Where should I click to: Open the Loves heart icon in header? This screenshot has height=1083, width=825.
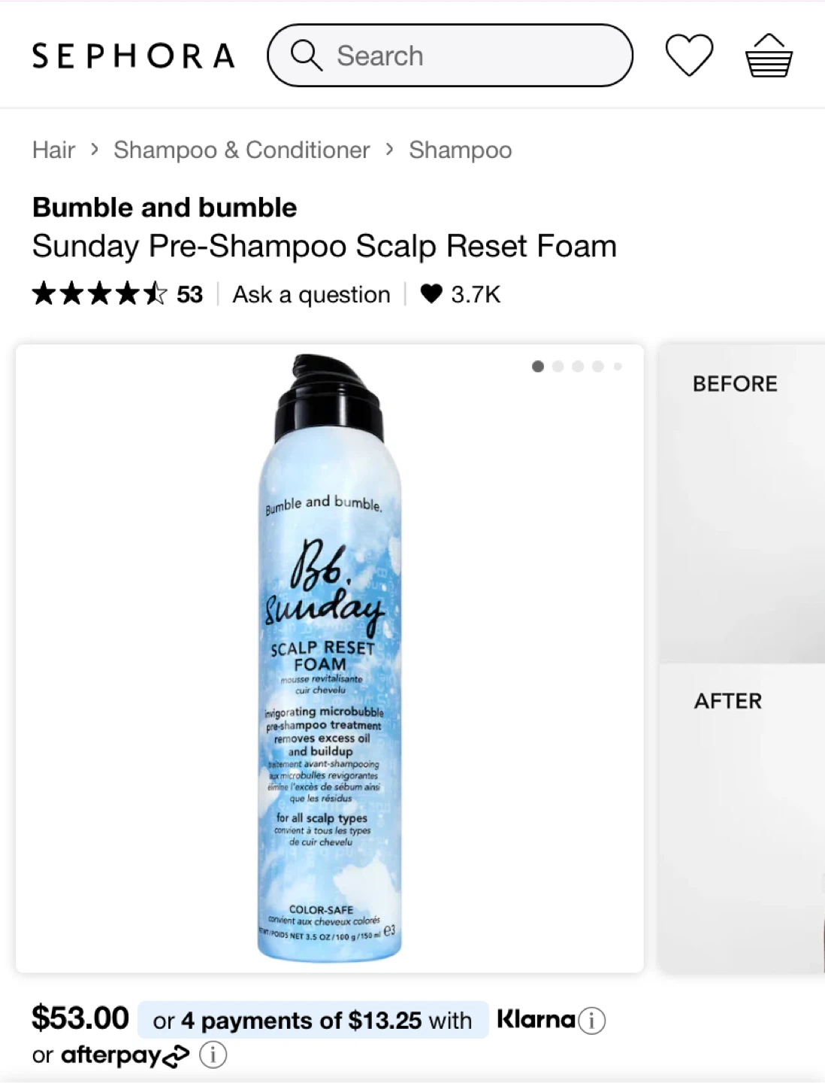(x=689, y=56)
